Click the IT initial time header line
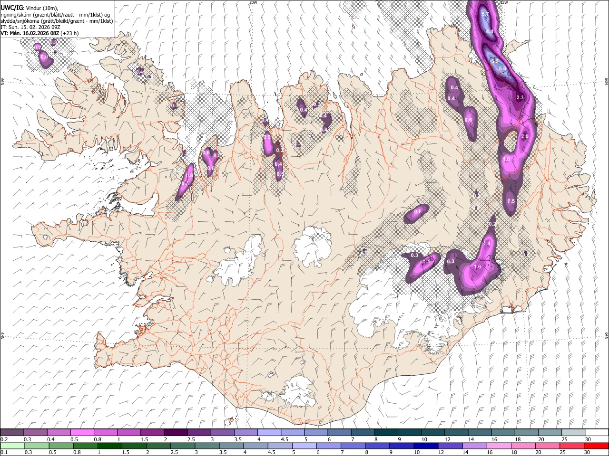Screen dimensions: 609x456 tap(30, 27)
